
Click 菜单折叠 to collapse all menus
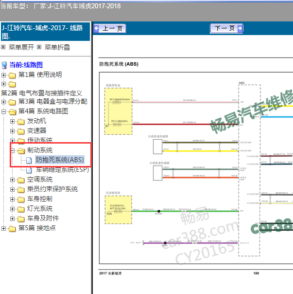click(57, 47)
